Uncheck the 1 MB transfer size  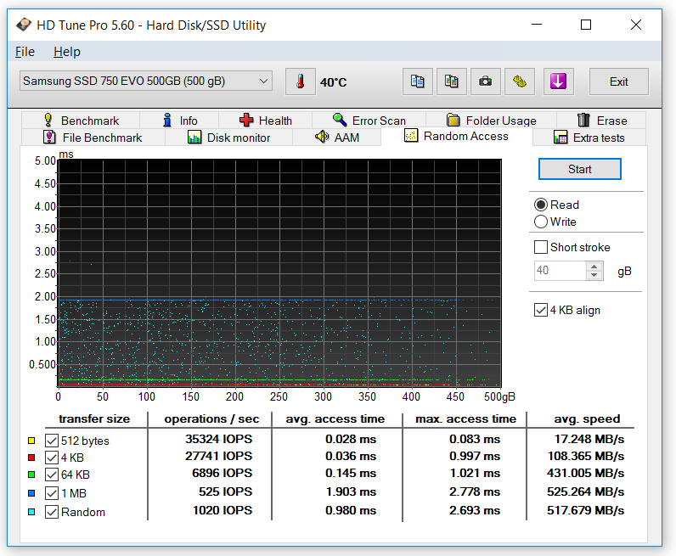pos(52,493)
